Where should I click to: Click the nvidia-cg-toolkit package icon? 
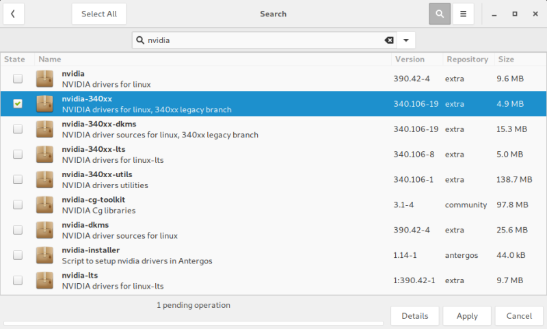[44, 205]
